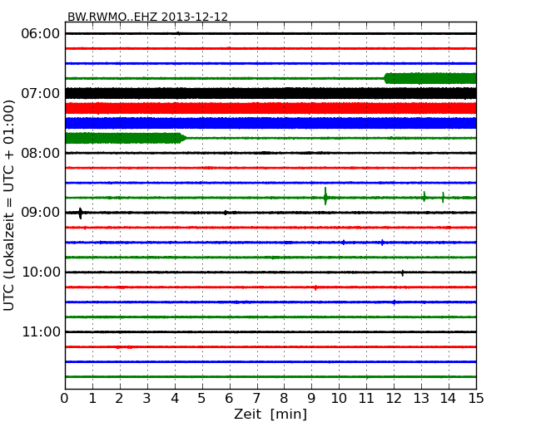Viewport: 541px width, 432px height.
Task: Click x-axis tick label 9
Action: [311, 399]
